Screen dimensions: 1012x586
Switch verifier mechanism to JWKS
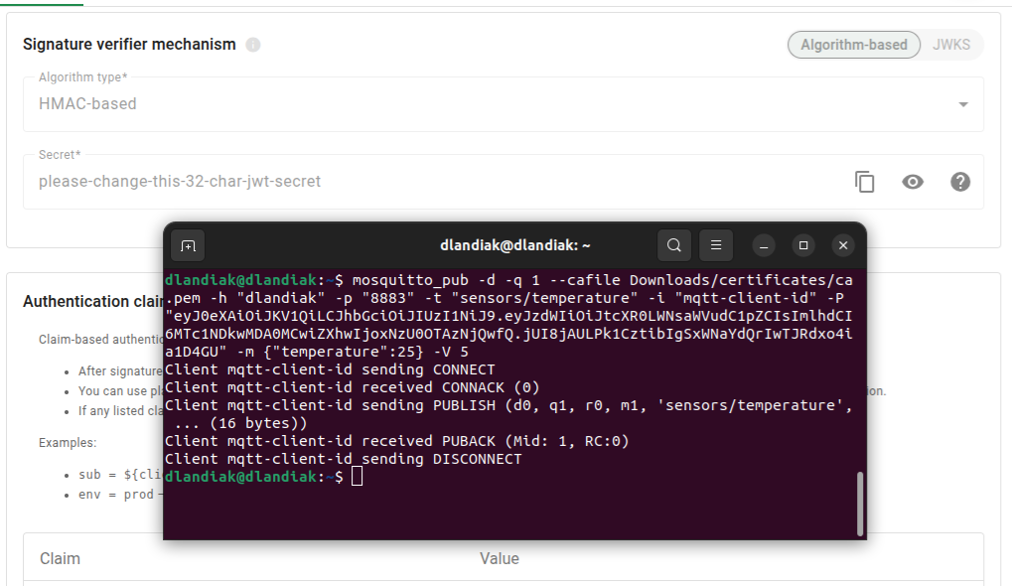click(x=950, y=45)
